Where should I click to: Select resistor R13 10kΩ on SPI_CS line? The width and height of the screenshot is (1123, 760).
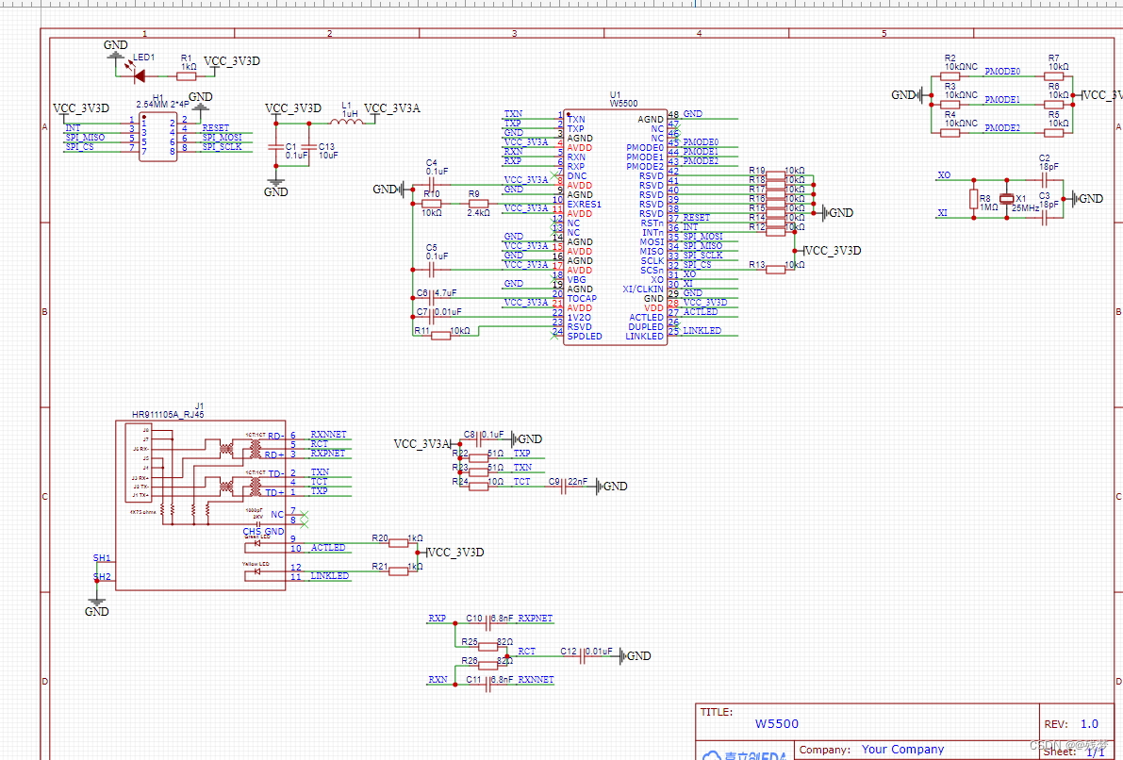(776, 270)
